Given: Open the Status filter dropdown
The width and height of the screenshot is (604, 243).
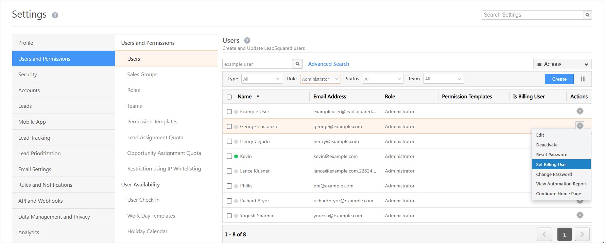Looking at the screenshot, I should point(383,79).
